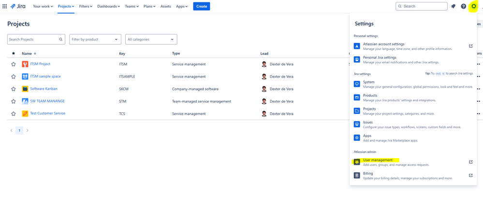Open the Filter by product dropdown
This screenshot has width=483, height=201.
pos(95,39)
